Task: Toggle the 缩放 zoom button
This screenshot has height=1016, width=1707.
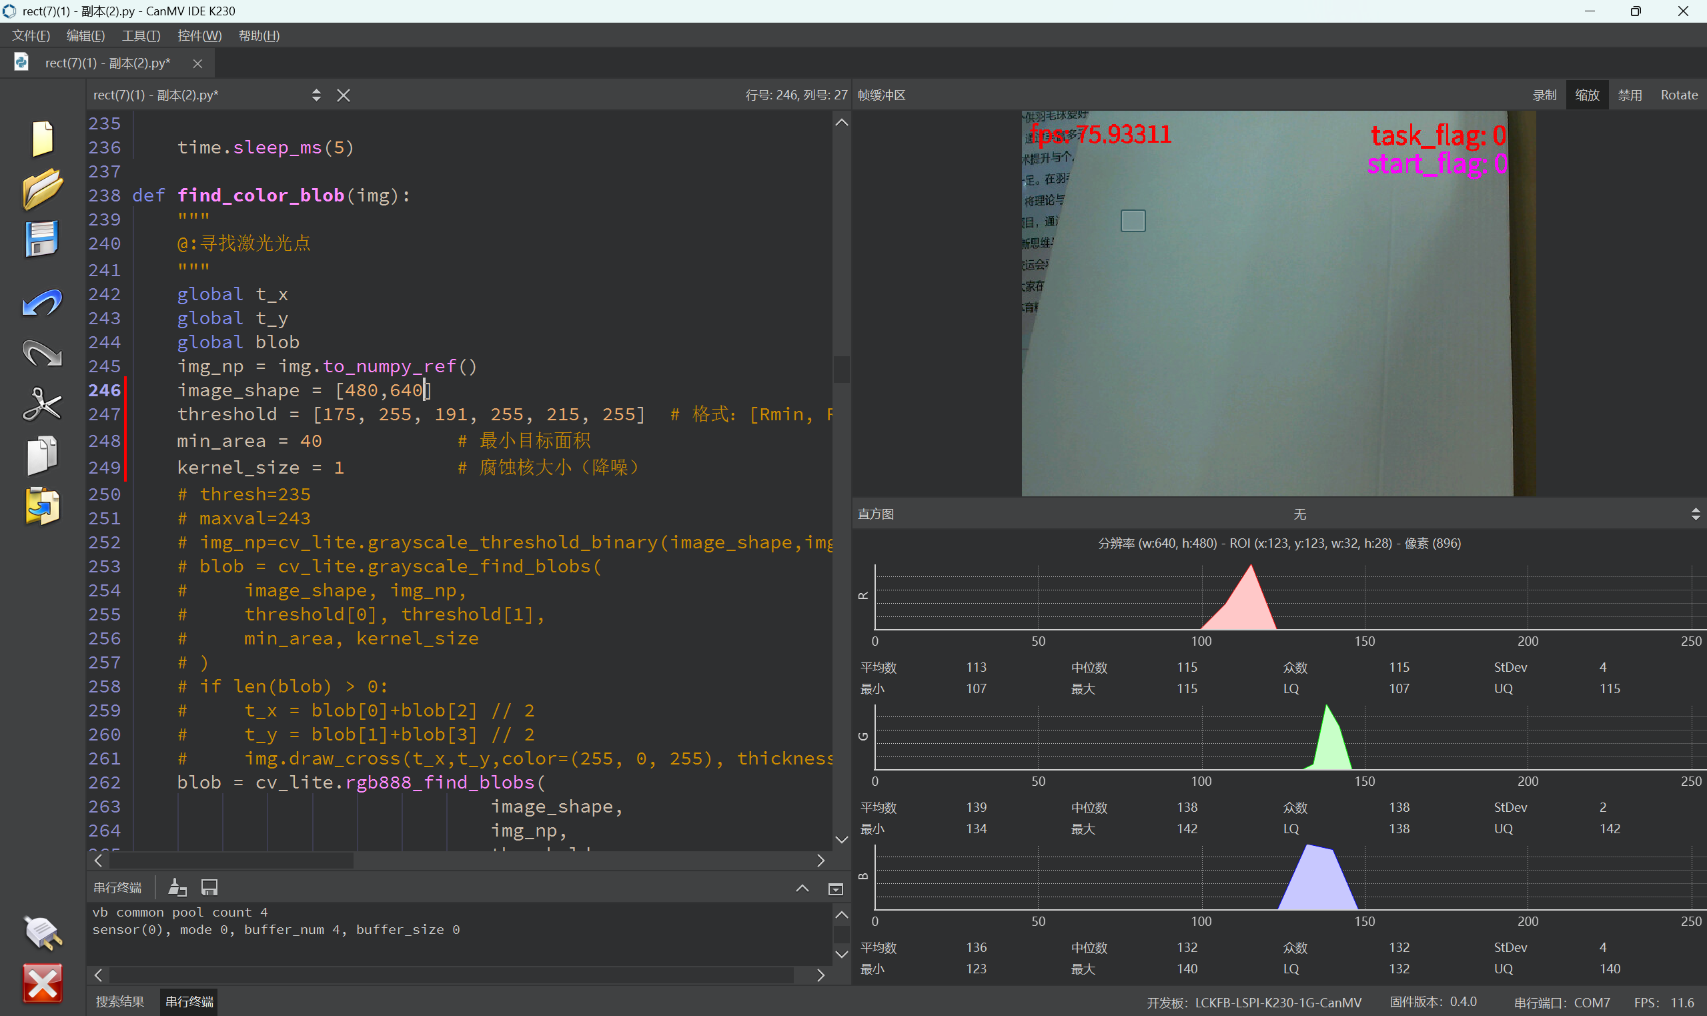Action: point(1586,95)
